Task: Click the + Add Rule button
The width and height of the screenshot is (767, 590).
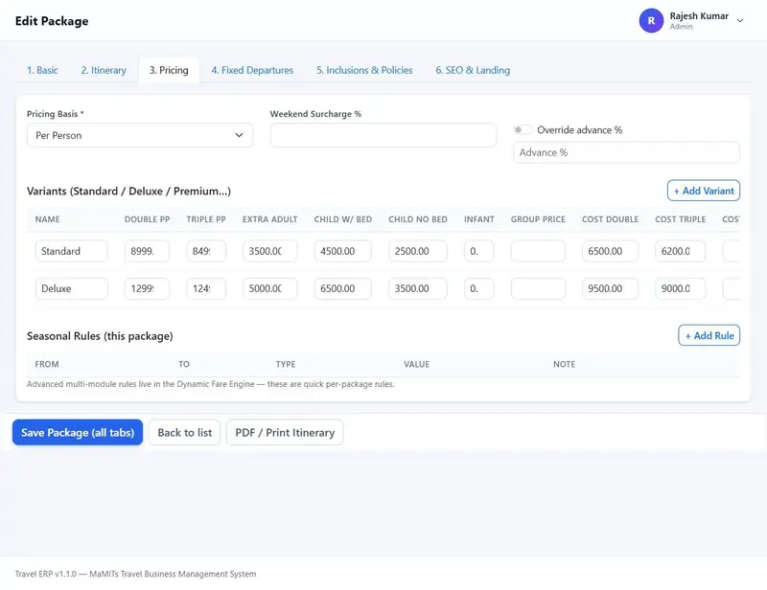Action: (x=709, y=335)
